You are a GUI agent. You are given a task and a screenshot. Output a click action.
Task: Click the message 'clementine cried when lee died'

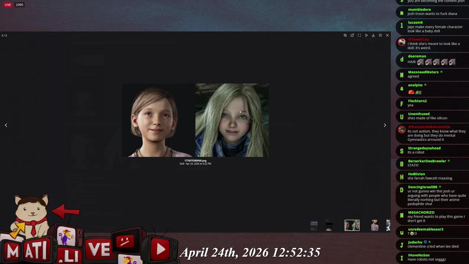pyautogui.click(x=433, y=246)
